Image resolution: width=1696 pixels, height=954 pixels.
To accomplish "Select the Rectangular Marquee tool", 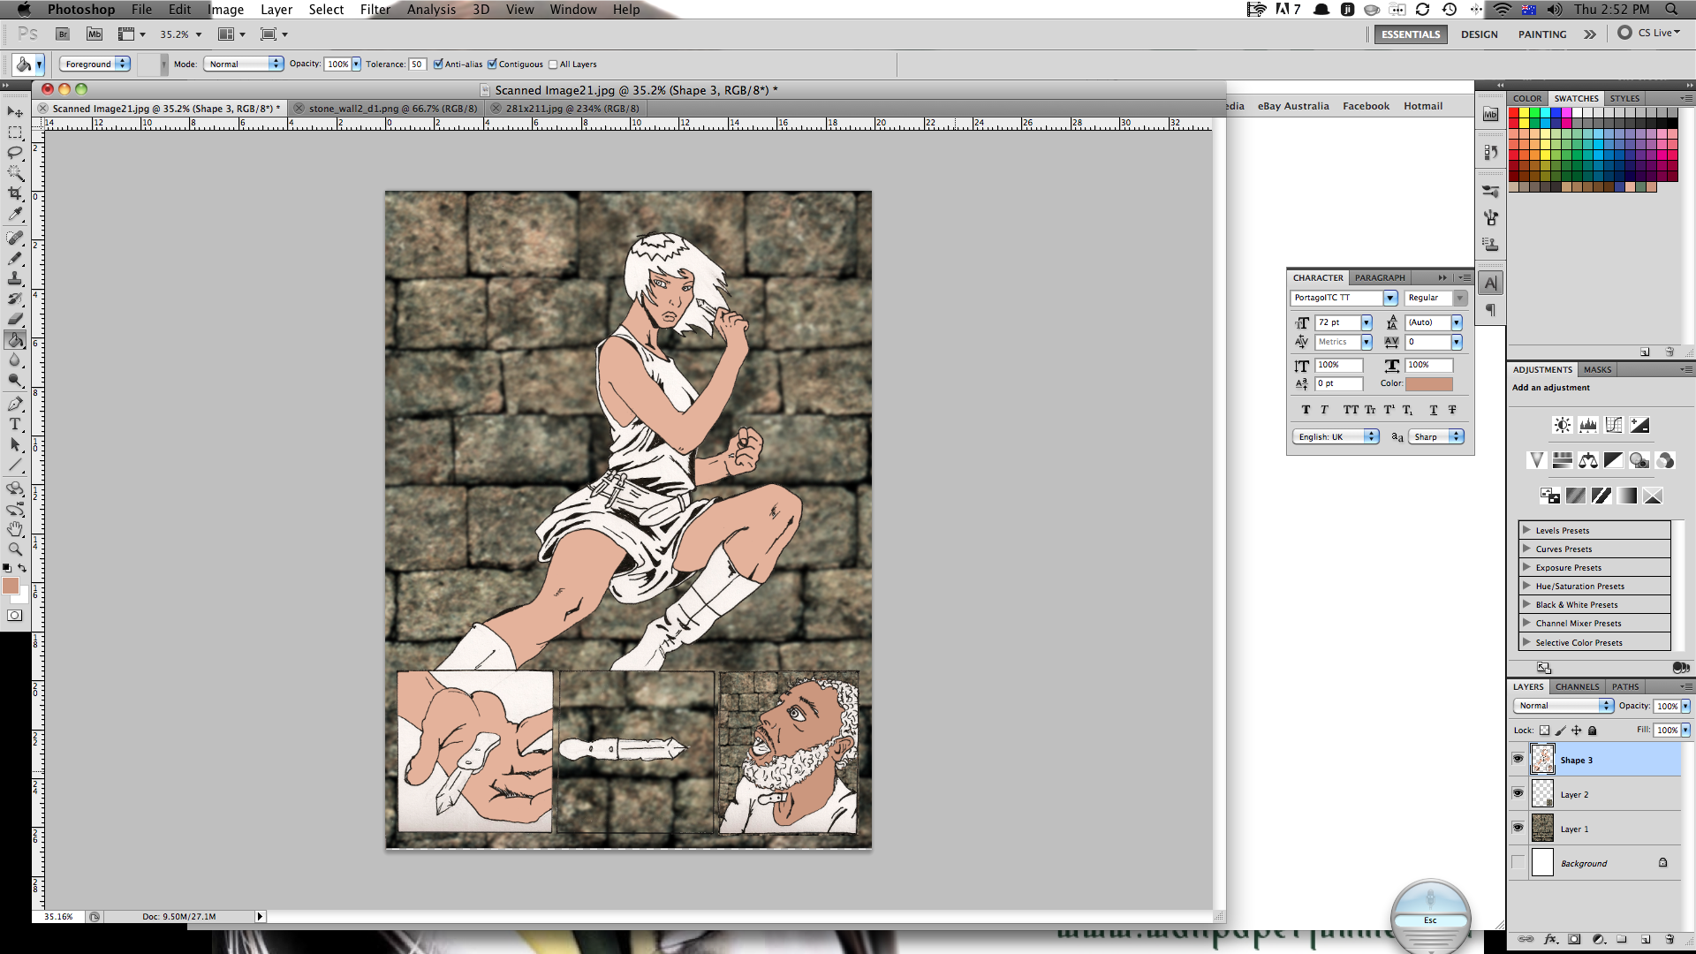I will [15, 132].
